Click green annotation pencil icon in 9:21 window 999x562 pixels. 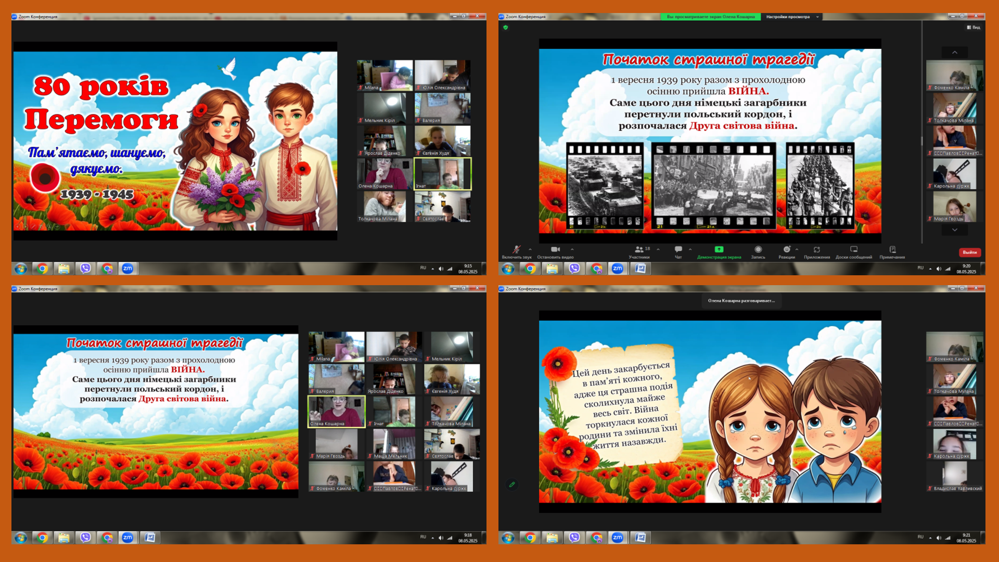coord(512,484)
